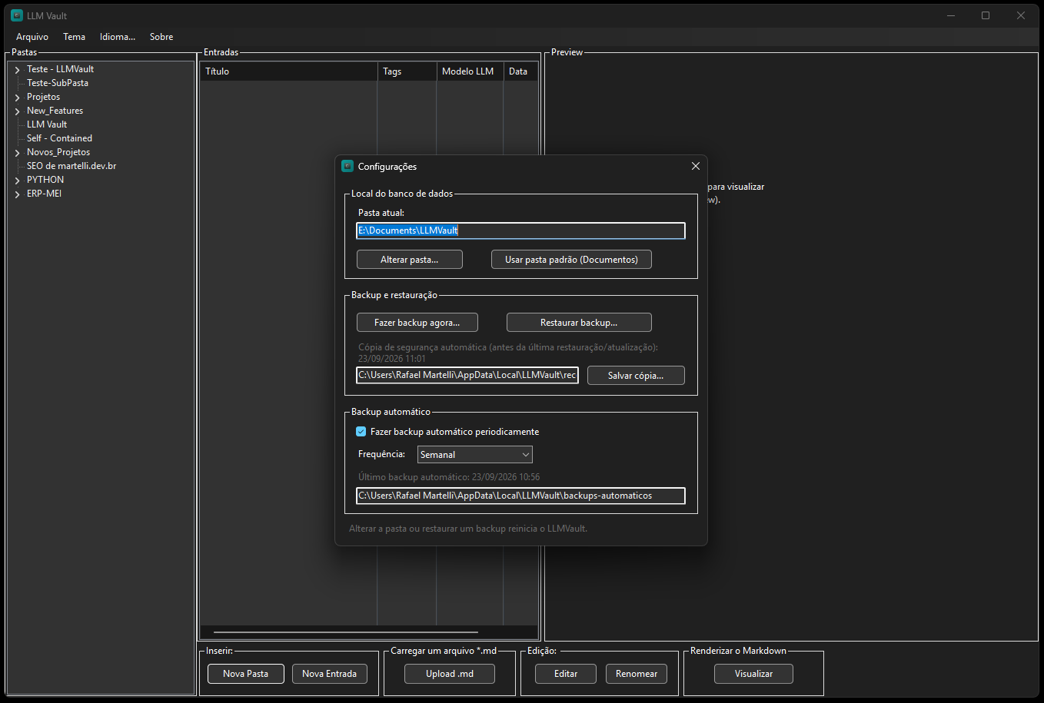Click the Tags column header
The width and height of the screenshot is (1044, 703).
407,71
